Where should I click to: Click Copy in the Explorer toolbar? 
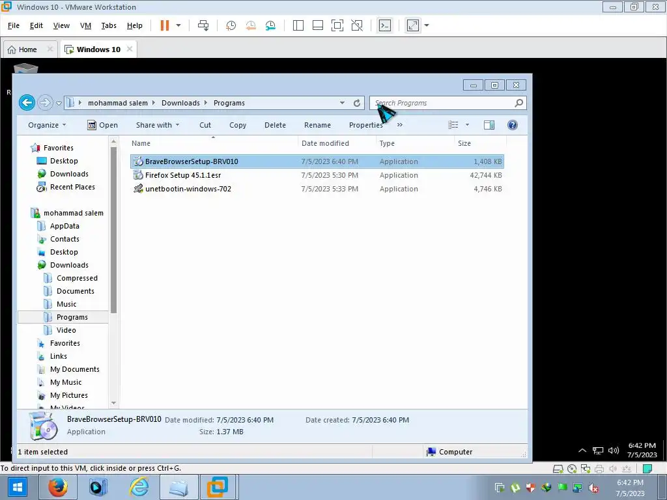coord(238,125)
